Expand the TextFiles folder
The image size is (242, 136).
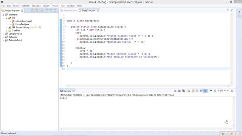7,31
